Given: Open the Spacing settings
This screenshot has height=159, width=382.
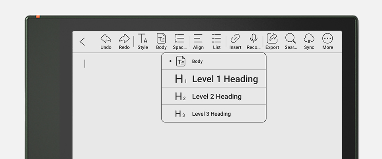Looking at the screenshot, I should [x=179, y=42].
